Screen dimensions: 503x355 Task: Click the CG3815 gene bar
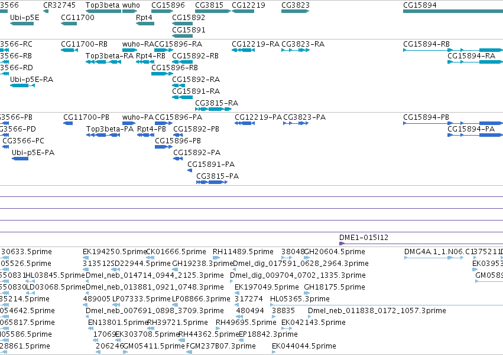pyautogui.click(x=213, y=11)
